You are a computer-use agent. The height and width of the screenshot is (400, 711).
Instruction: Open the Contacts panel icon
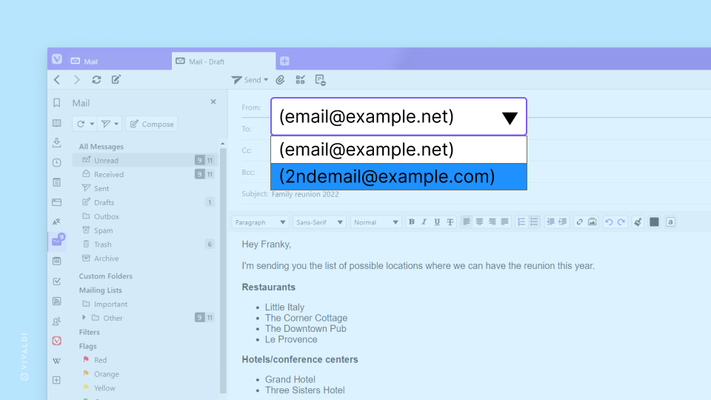57,321
